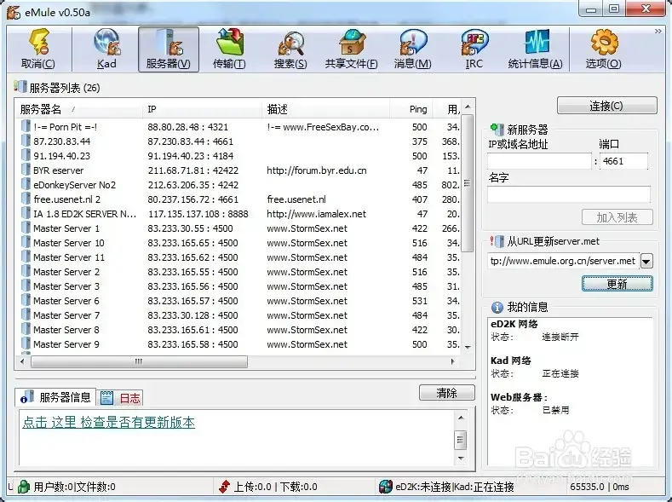This screenshot has width=672, height=502.
Task: Sort by IP column header
Action: (x=202, y=109)
